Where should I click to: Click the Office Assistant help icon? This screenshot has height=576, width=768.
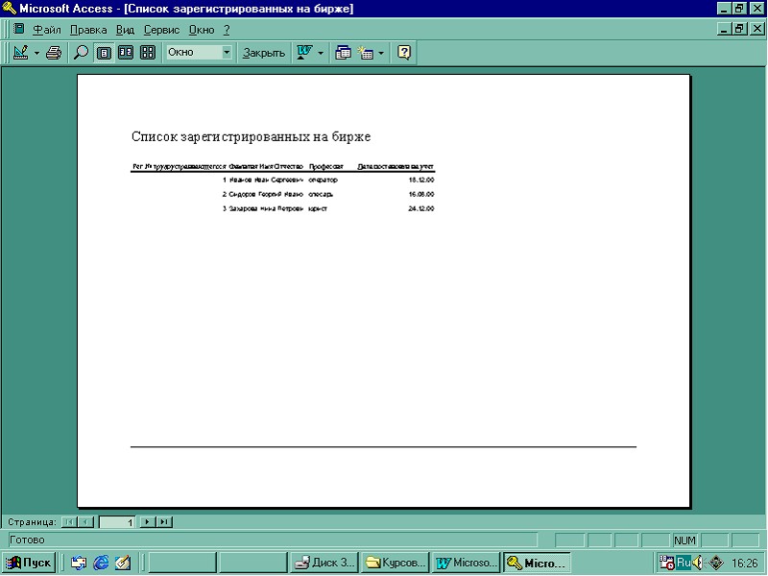point(404,53)
